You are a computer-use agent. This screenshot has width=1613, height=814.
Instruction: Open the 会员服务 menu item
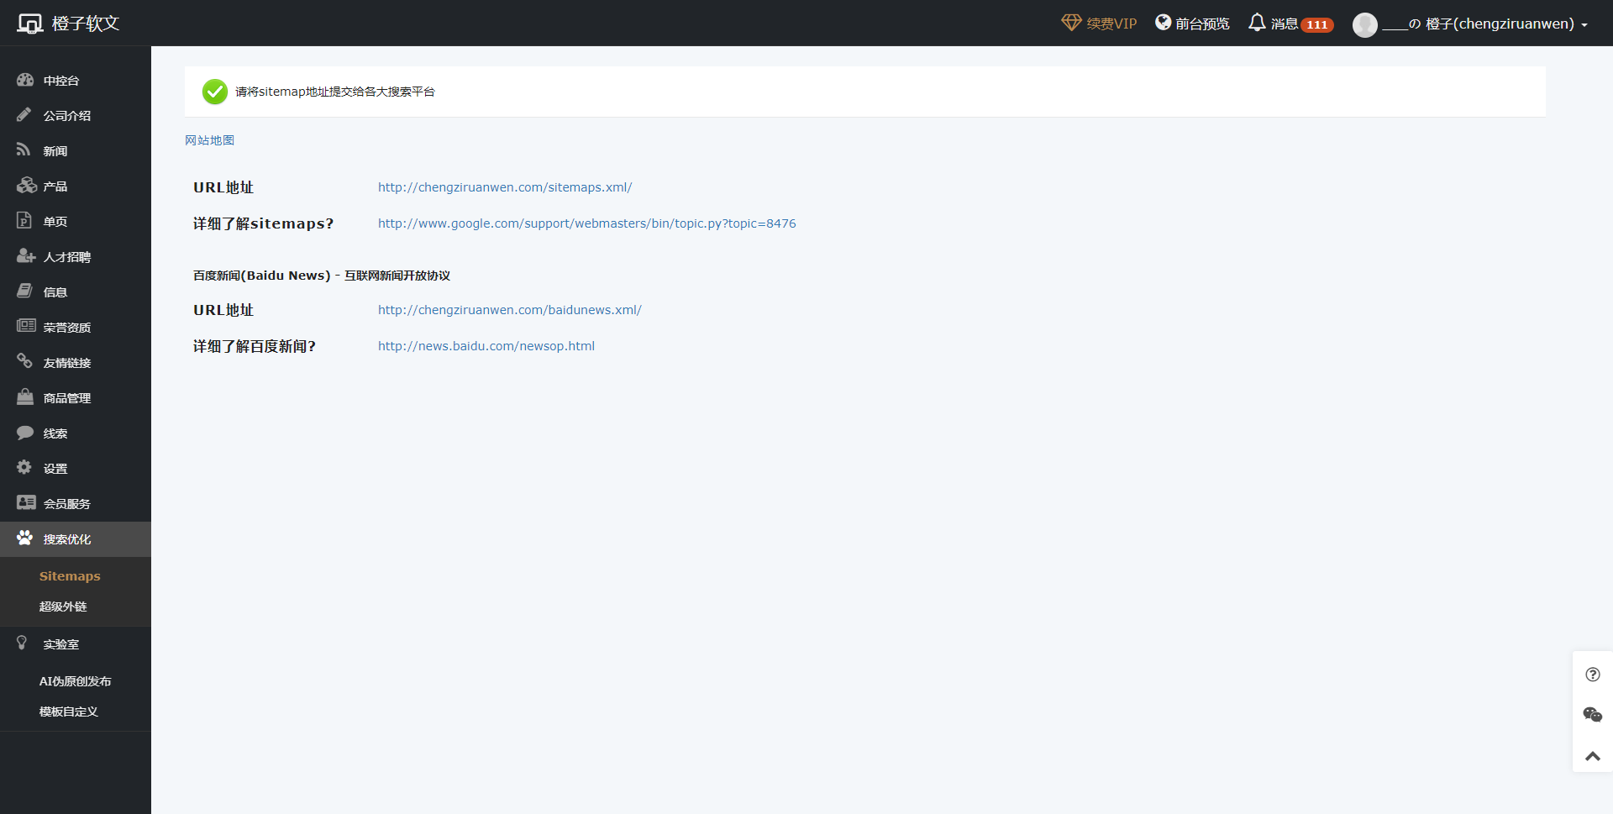[76, 504]
